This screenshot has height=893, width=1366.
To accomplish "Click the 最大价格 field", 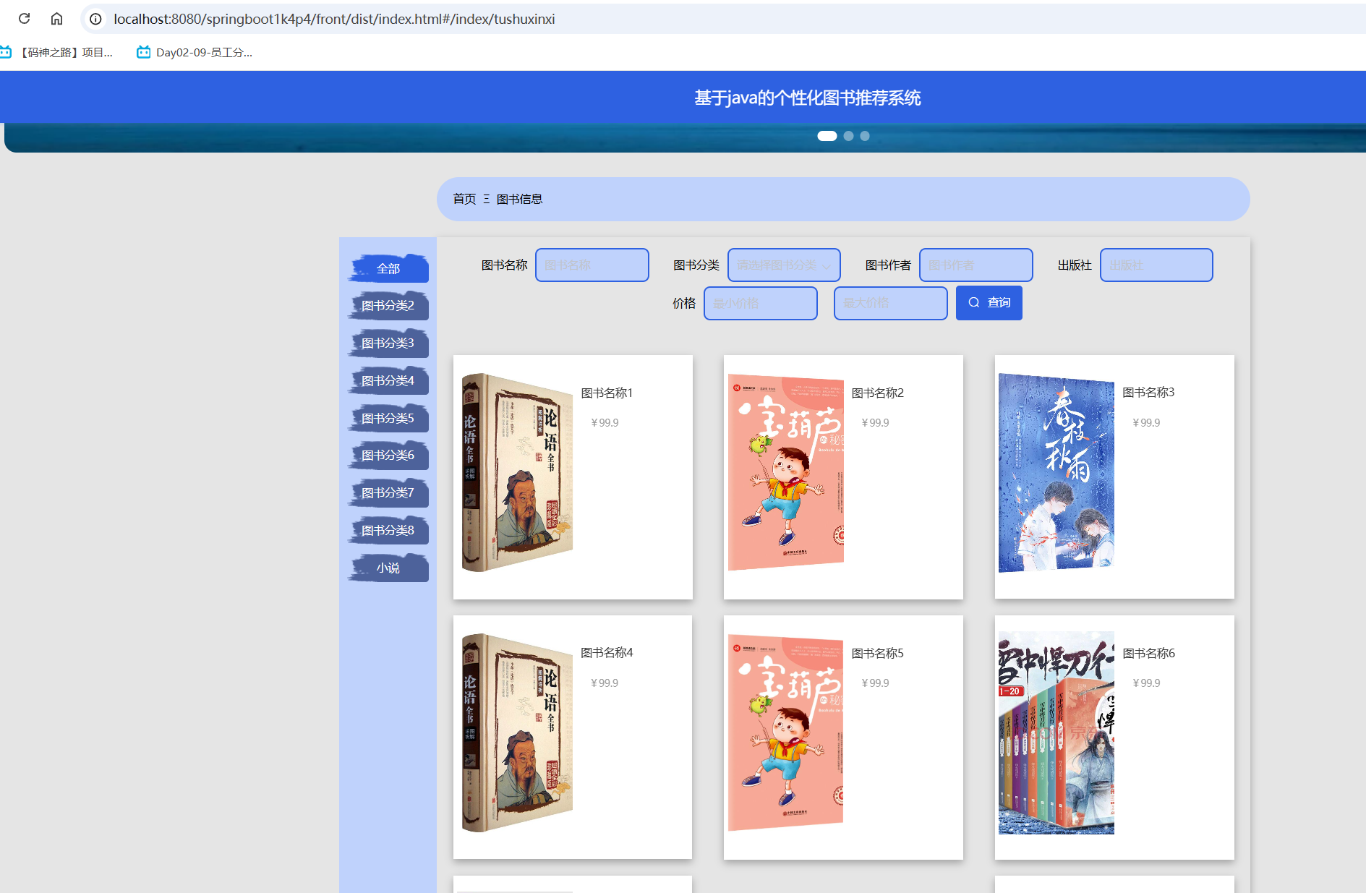I will pyautogui.click(x=890, y=303).
